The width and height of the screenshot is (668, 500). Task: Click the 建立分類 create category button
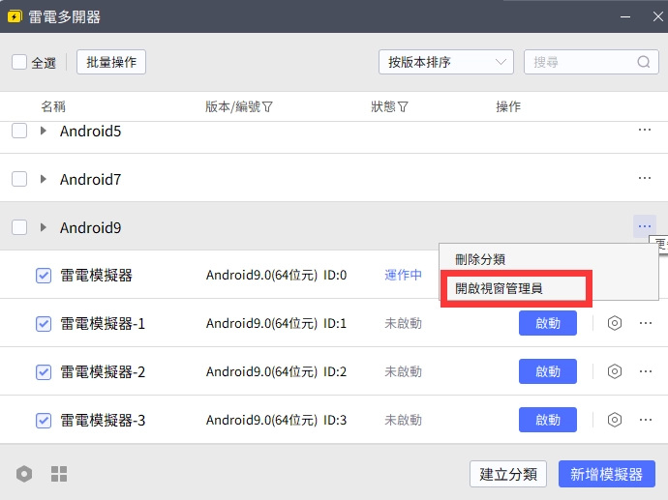pyautogui.click(x=508, y=474)
